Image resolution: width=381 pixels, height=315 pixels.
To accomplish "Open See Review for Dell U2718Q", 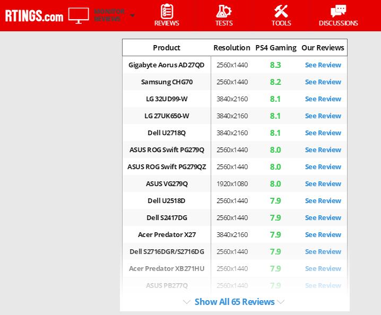I will tap(323, 133).
